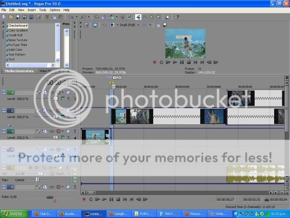
Task: Click the Cut scissors icon
Action: [x=47, y=17]
